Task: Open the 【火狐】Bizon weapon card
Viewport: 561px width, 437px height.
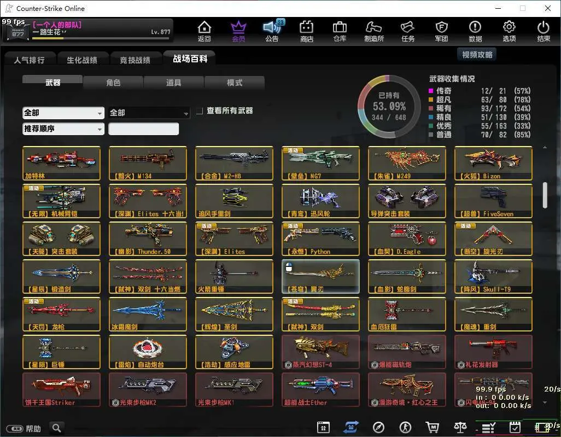Action: (493, 163)
